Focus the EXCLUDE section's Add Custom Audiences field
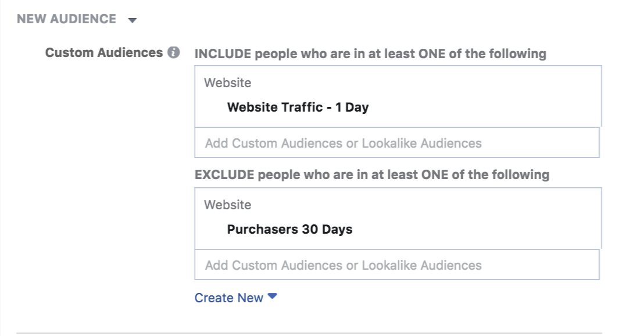Screen dimensions: 622x336 click(396, 265)
